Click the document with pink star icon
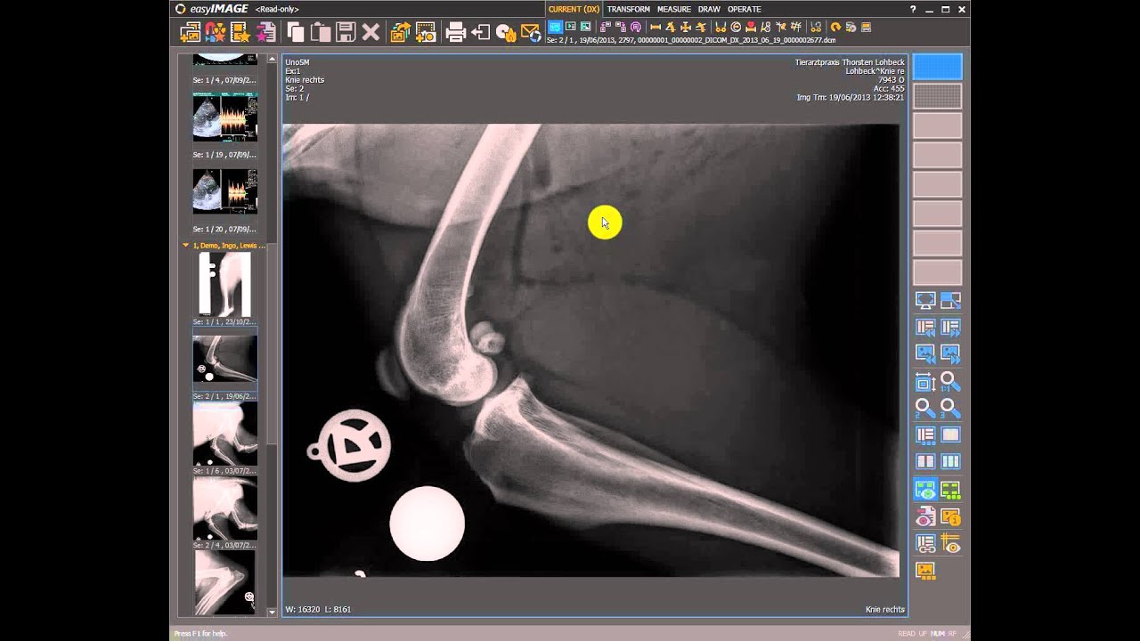The width and height of the screenshot is (1140, 641). tap(265, 33)
